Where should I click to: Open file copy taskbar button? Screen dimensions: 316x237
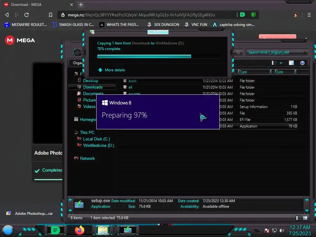[x=128, y=230]
